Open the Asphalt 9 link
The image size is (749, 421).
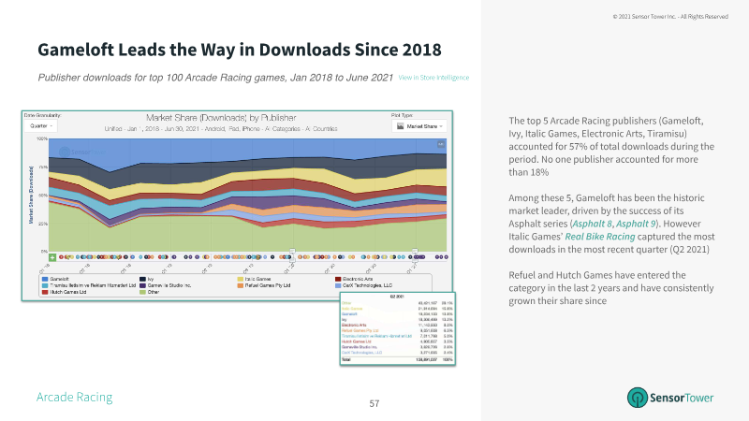point(636,224)
